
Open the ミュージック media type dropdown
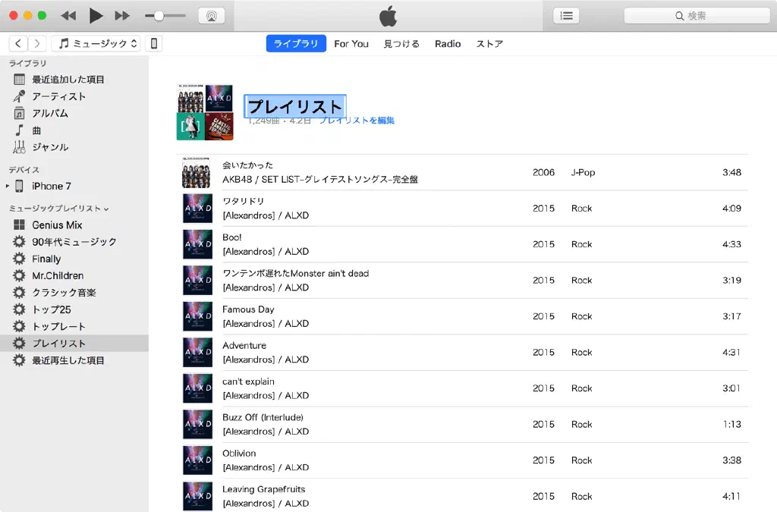point(96,43)
